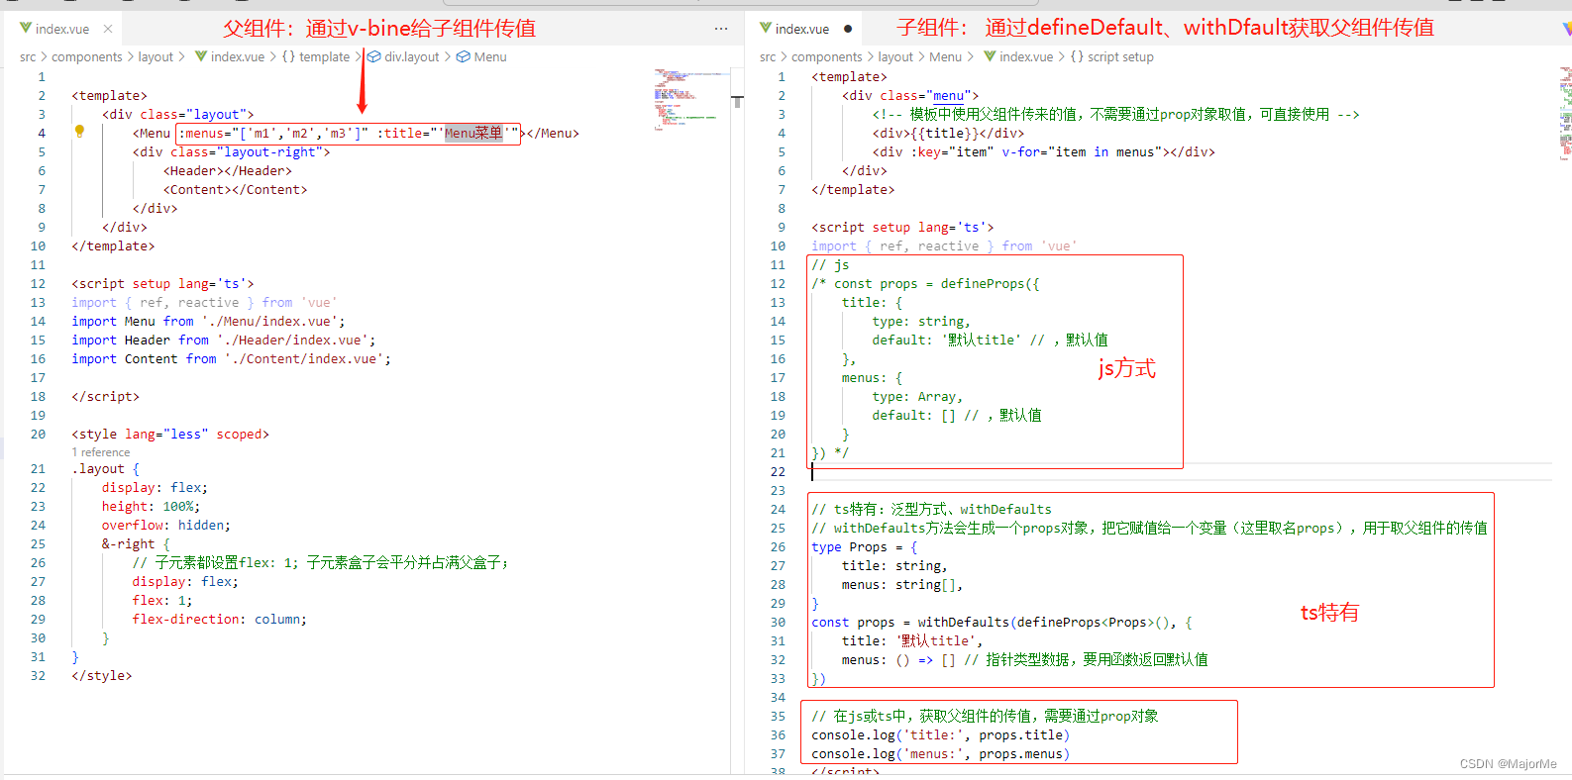Click the Vue file icon in left tab
This screenshot has height=780, width=1572.
pyautogui.click(x=26, y=28)
